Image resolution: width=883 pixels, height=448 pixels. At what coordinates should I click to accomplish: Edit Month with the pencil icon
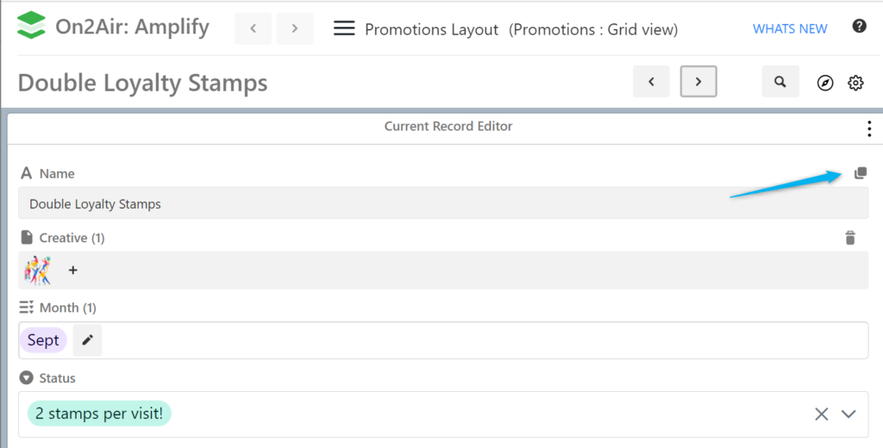[87, 340]
